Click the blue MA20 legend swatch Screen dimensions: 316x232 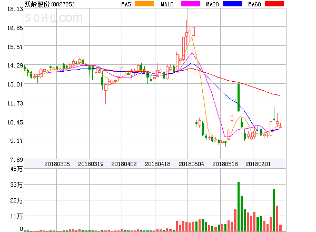pos(232,4)
